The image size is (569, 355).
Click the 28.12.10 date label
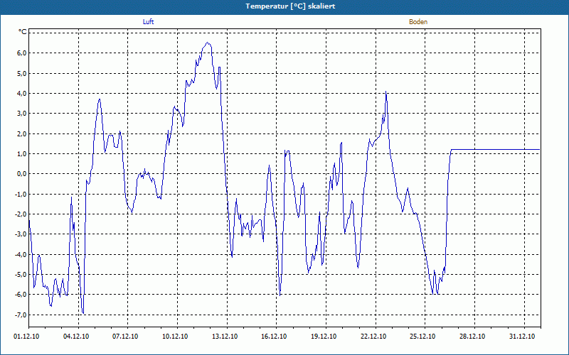click(x=473, y=337)
